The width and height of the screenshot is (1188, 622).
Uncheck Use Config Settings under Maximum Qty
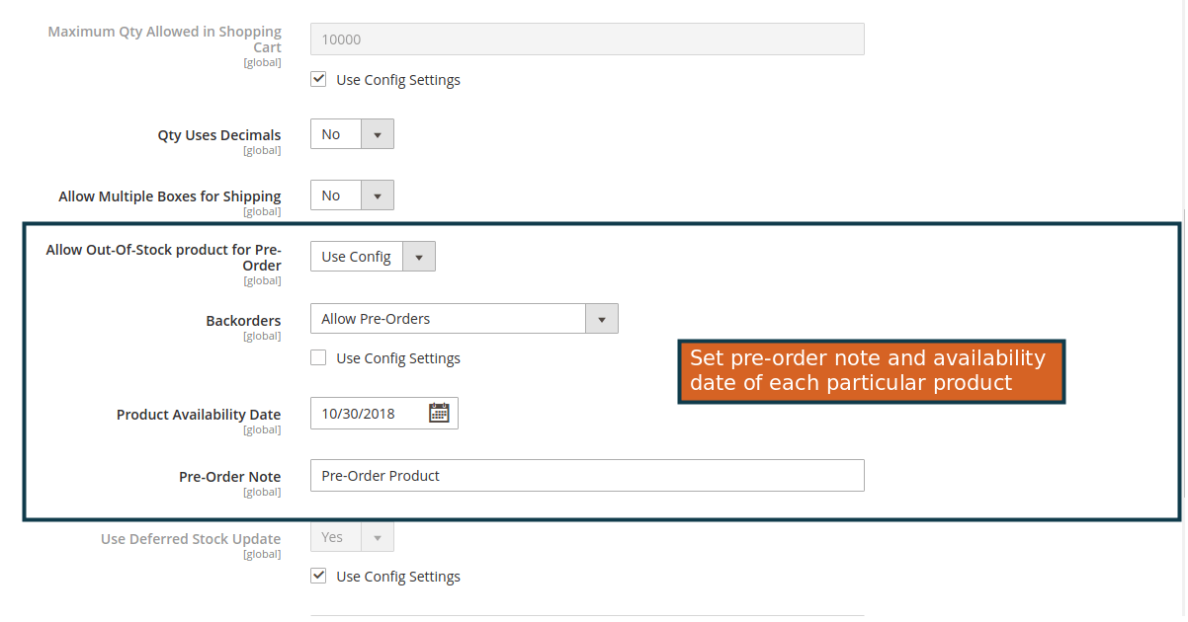click(318, 80)
